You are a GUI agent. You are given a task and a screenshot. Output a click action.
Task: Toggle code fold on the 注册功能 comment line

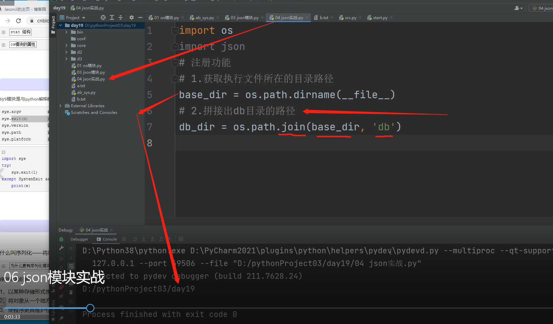pyautogui.click(x=175, y=62)
